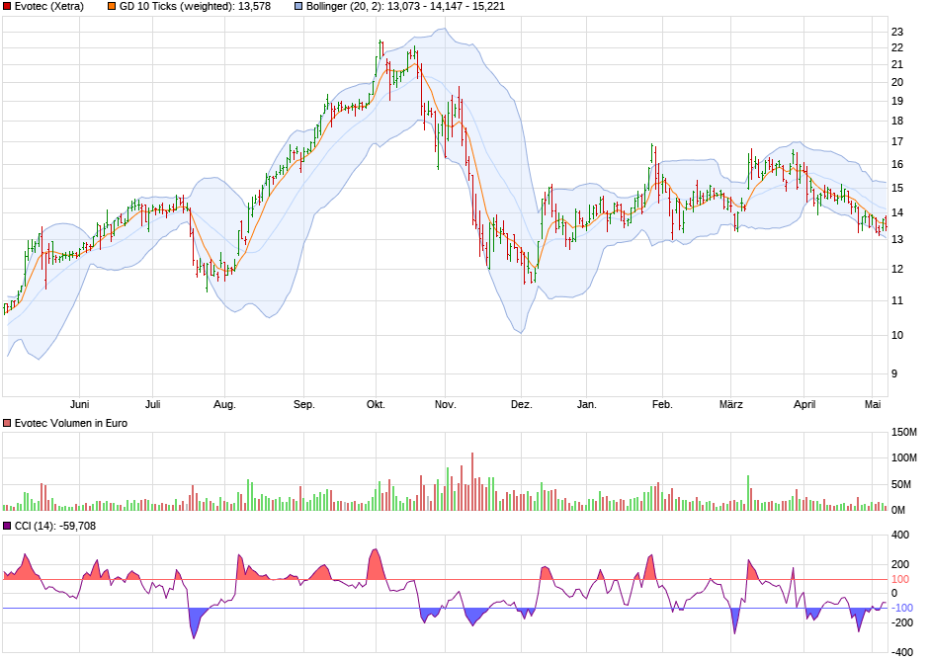
Task: Toggle the GD 10 Ticks moving average display
Action: tap(109, 8)
